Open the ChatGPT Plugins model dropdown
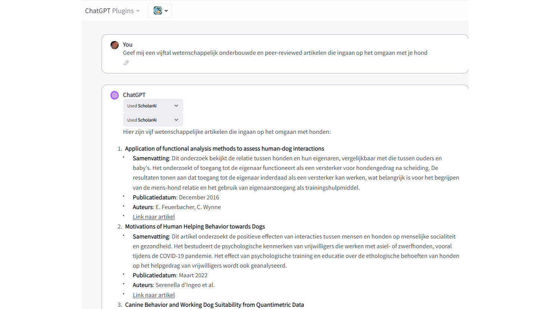550x309 pixels. coord(112,11)
